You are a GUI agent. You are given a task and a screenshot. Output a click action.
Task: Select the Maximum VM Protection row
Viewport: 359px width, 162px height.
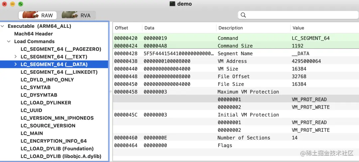236,92
